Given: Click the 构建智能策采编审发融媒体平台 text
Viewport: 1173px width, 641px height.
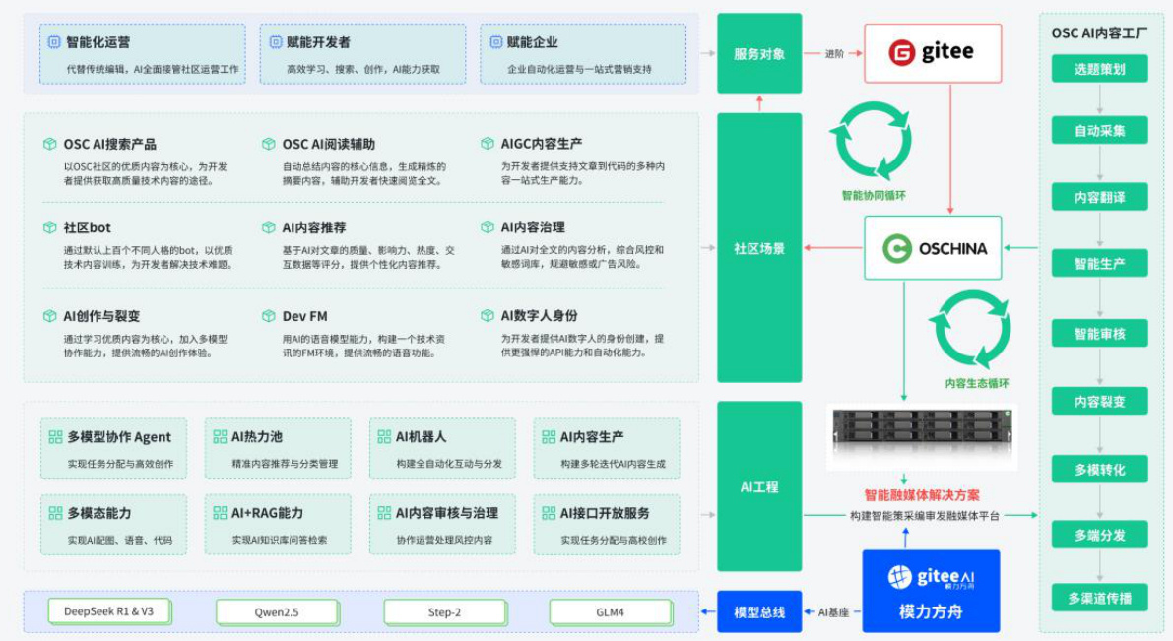Looking at the screenshot, I should point(925,515).
